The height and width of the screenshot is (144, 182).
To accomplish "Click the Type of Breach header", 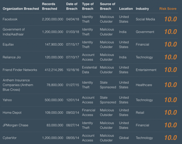I will coord(88,6).
